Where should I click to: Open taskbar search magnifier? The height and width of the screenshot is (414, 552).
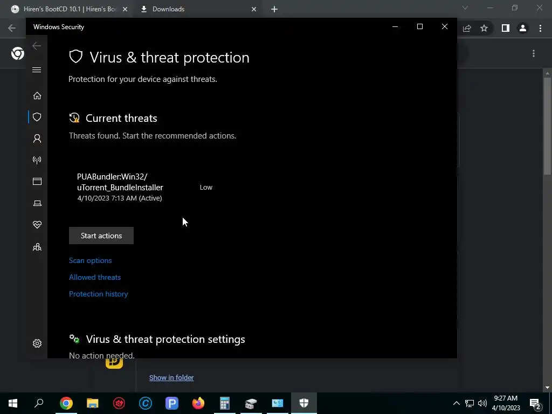pyautogui.click(x=39, y=403)
